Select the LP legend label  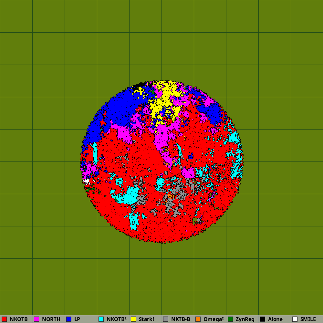point(77,319)
